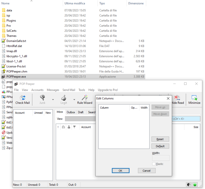
Task: Click the Ctrl+K search field
Action: tap(186, 119)
